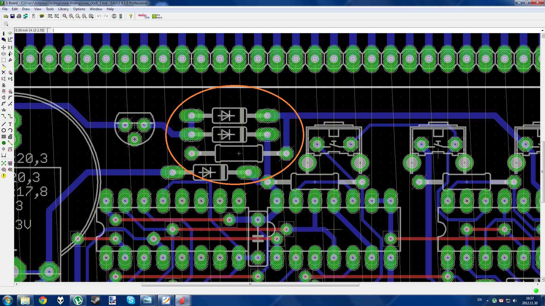Expand the command line history dropdown

click(x=542, y=30)
